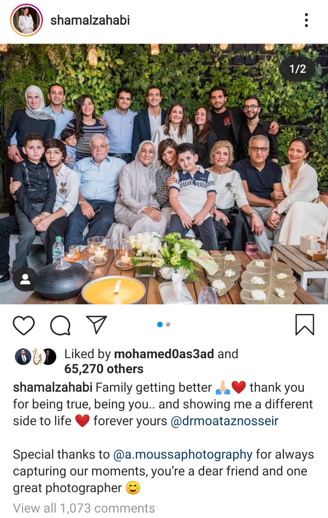Open comments with the speech bubble icon
Image resolution: width=328 pixels, height=518 pixels.
click(60, 325)
